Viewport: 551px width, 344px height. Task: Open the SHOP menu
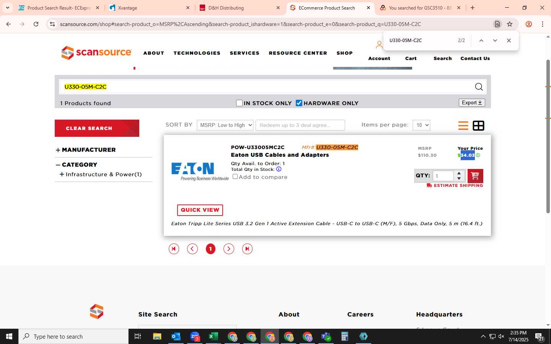[x=345, y=53]
